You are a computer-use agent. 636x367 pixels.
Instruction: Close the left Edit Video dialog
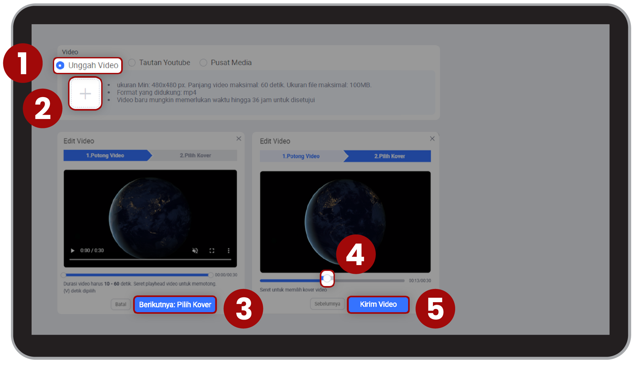click(x=239, y=139)
